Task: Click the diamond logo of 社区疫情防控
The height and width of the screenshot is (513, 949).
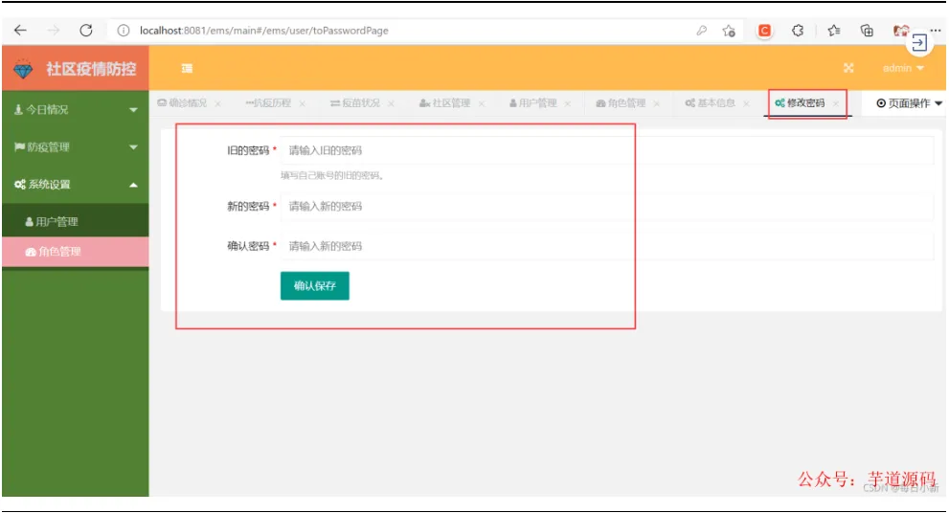Action: tap(23, 69)
